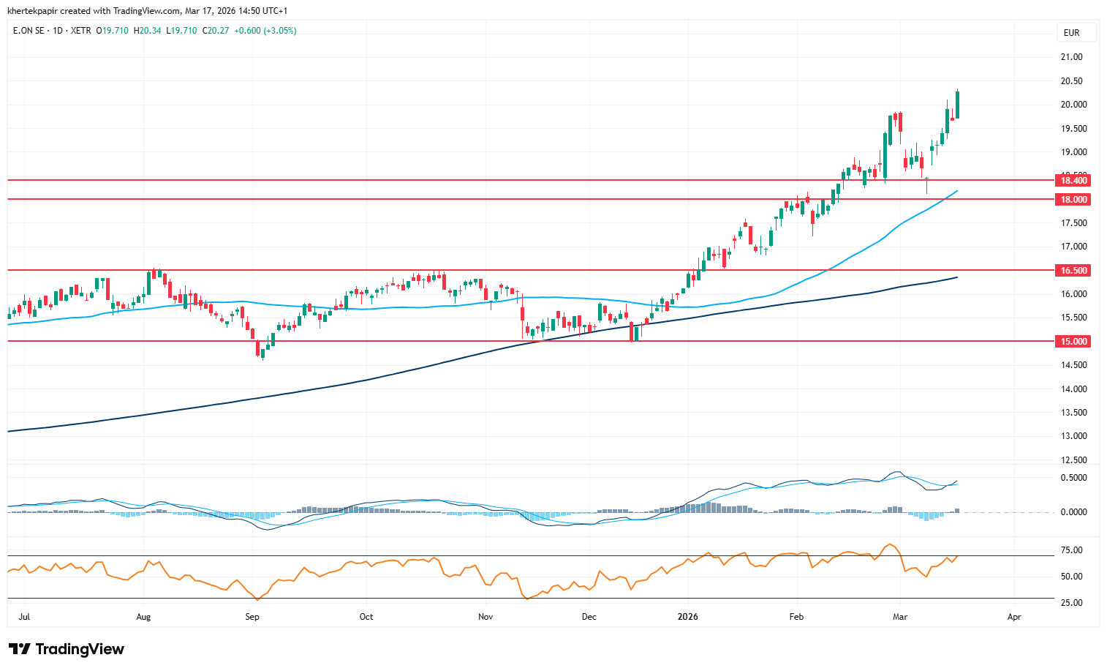Click the Sep label on time axis

tap(252, 617)
